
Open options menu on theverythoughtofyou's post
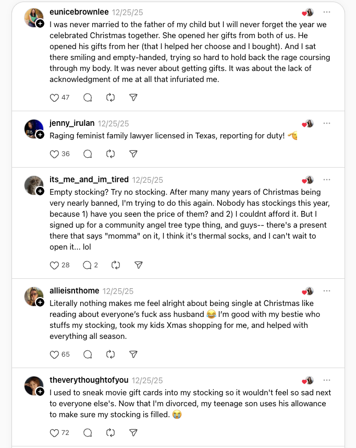[x=327, y=380]
